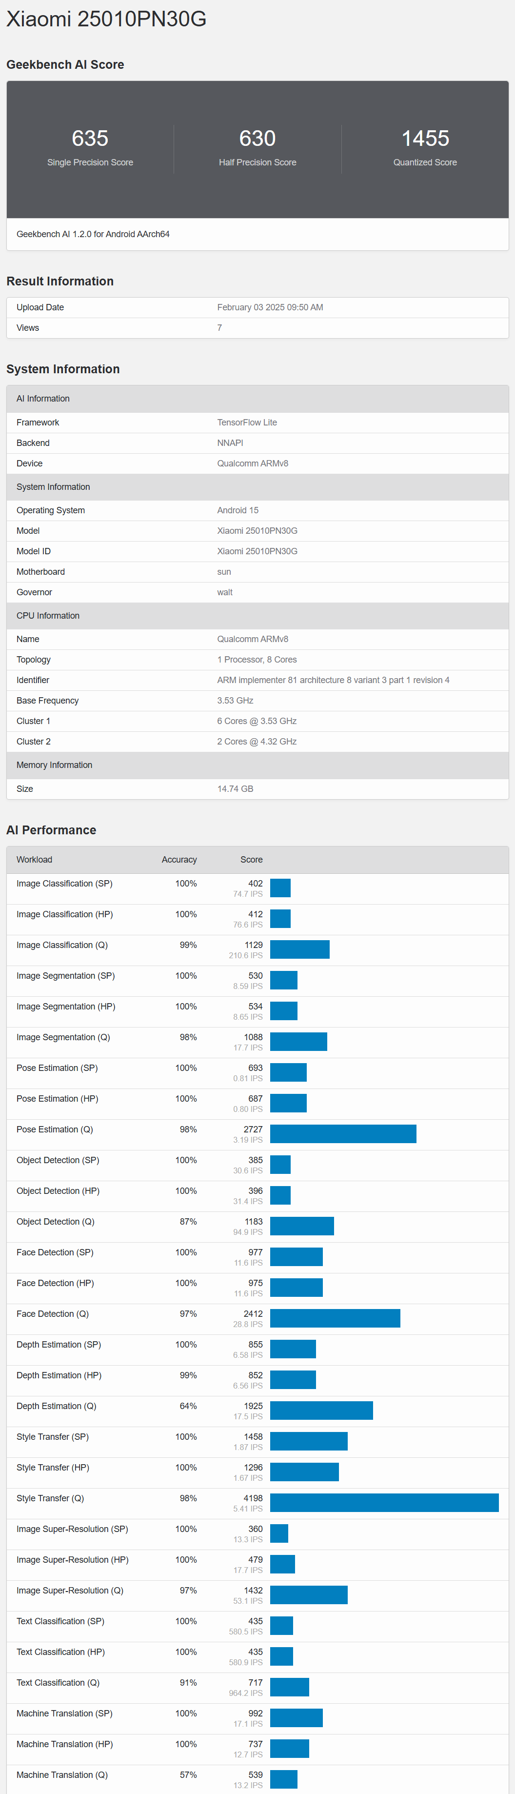The width and height of the screenshot is (515, 1794).
Task: Click the Geekbench AI 1.2.0 version text
Action: click(93, 234)
